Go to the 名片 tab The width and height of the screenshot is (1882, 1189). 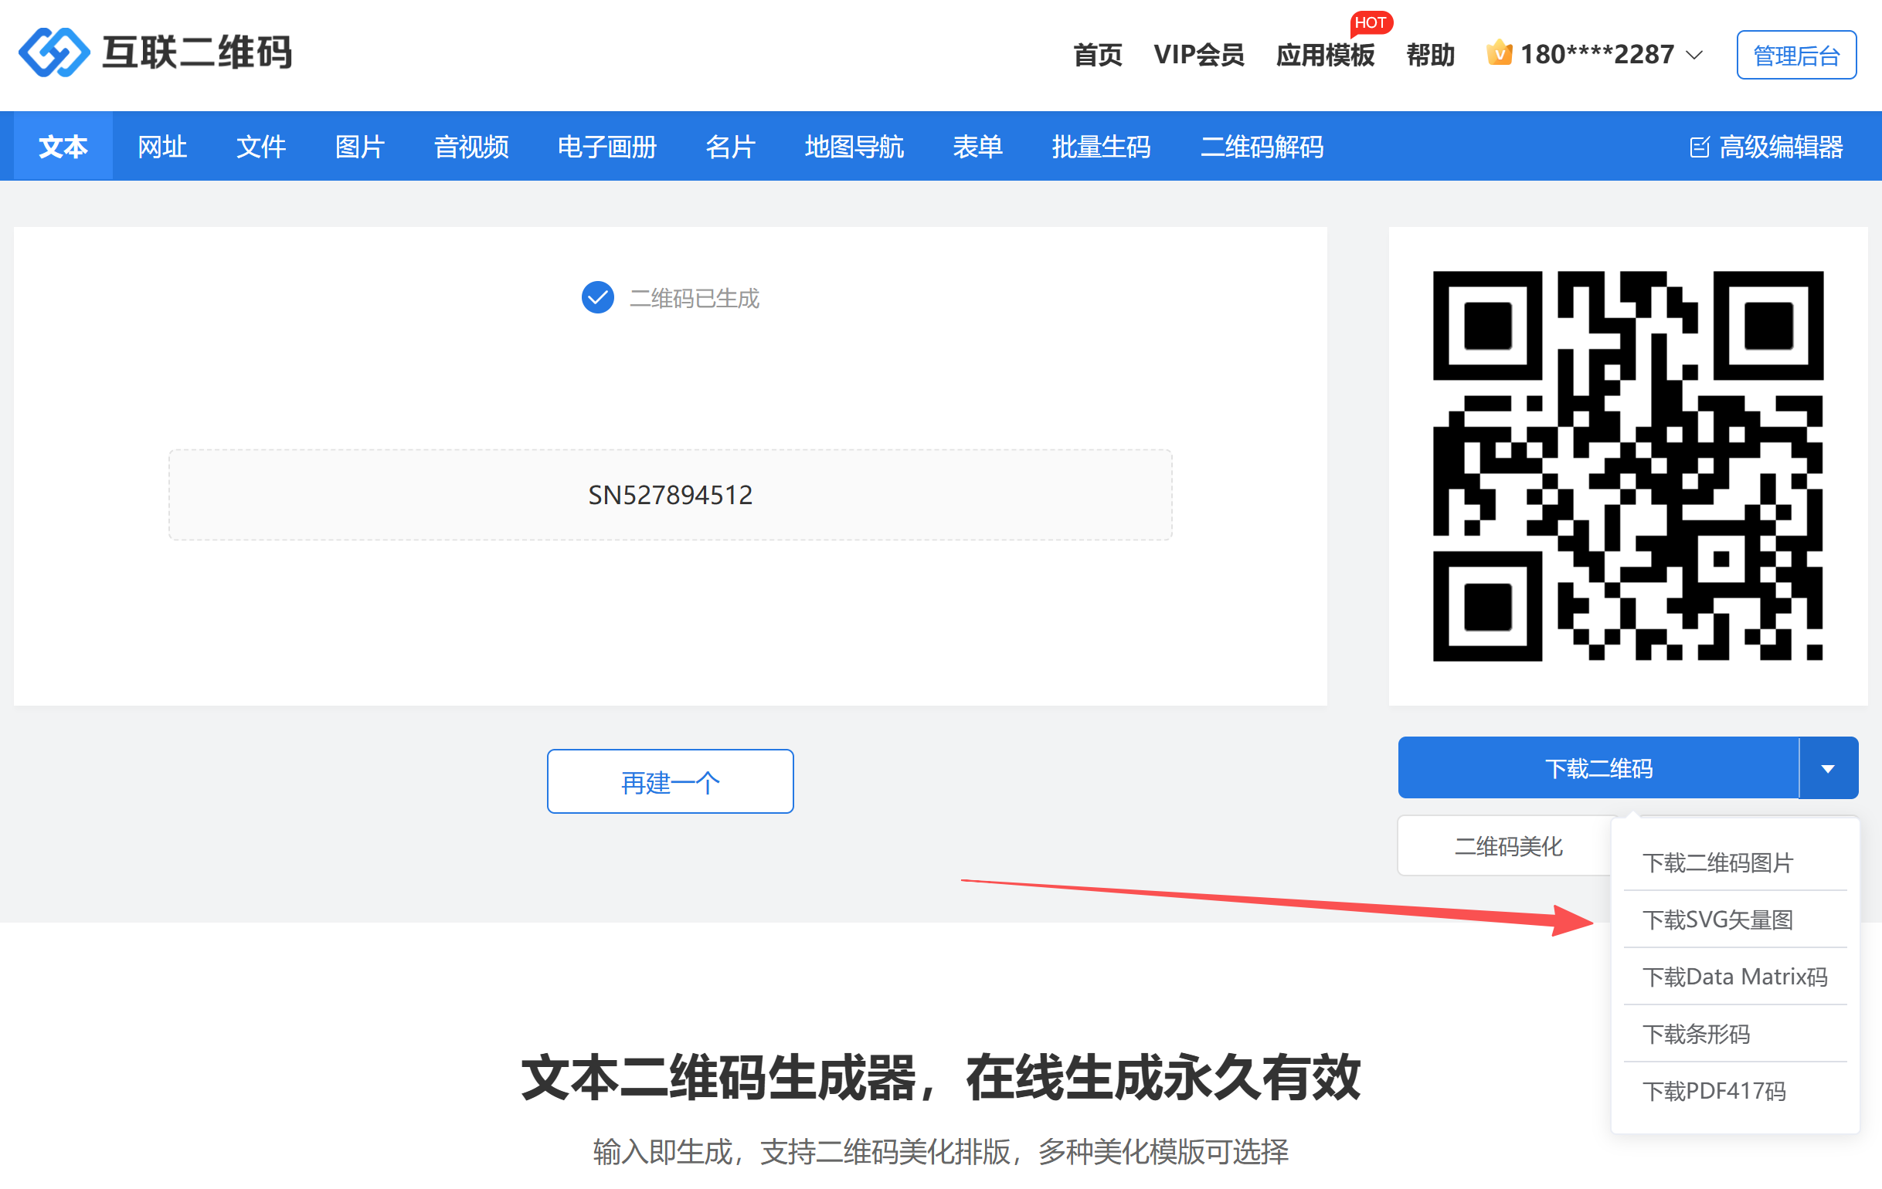click(x=730, y=147)
